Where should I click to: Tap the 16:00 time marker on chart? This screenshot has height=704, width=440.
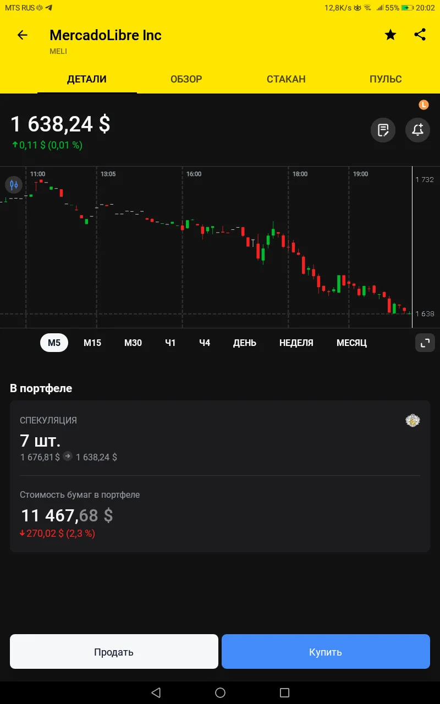[194, 174]
